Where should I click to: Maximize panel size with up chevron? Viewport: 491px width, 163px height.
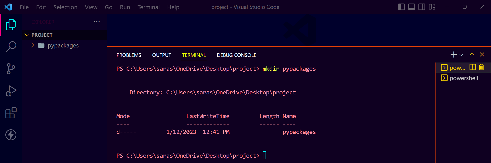coord(472,55)
